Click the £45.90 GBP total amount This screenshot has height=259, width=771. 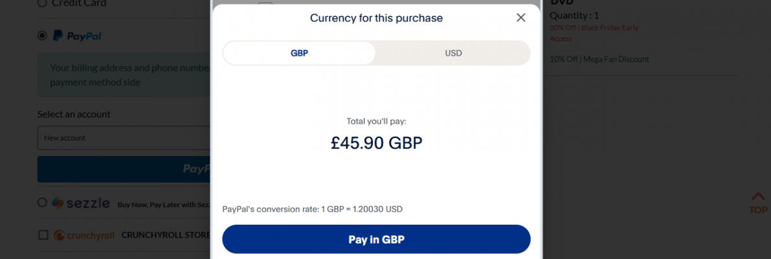[376, 143]
